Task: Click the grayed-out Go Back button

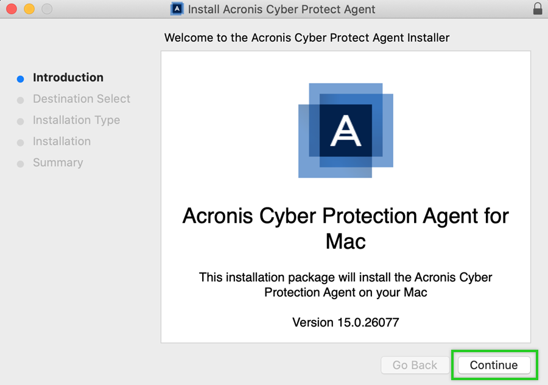Action: coord(415,365)
